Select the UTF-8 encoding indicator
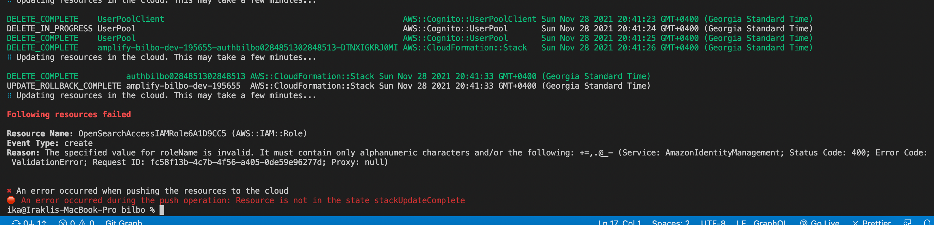This screenshot has width=934, height=225. coord(713,222)
